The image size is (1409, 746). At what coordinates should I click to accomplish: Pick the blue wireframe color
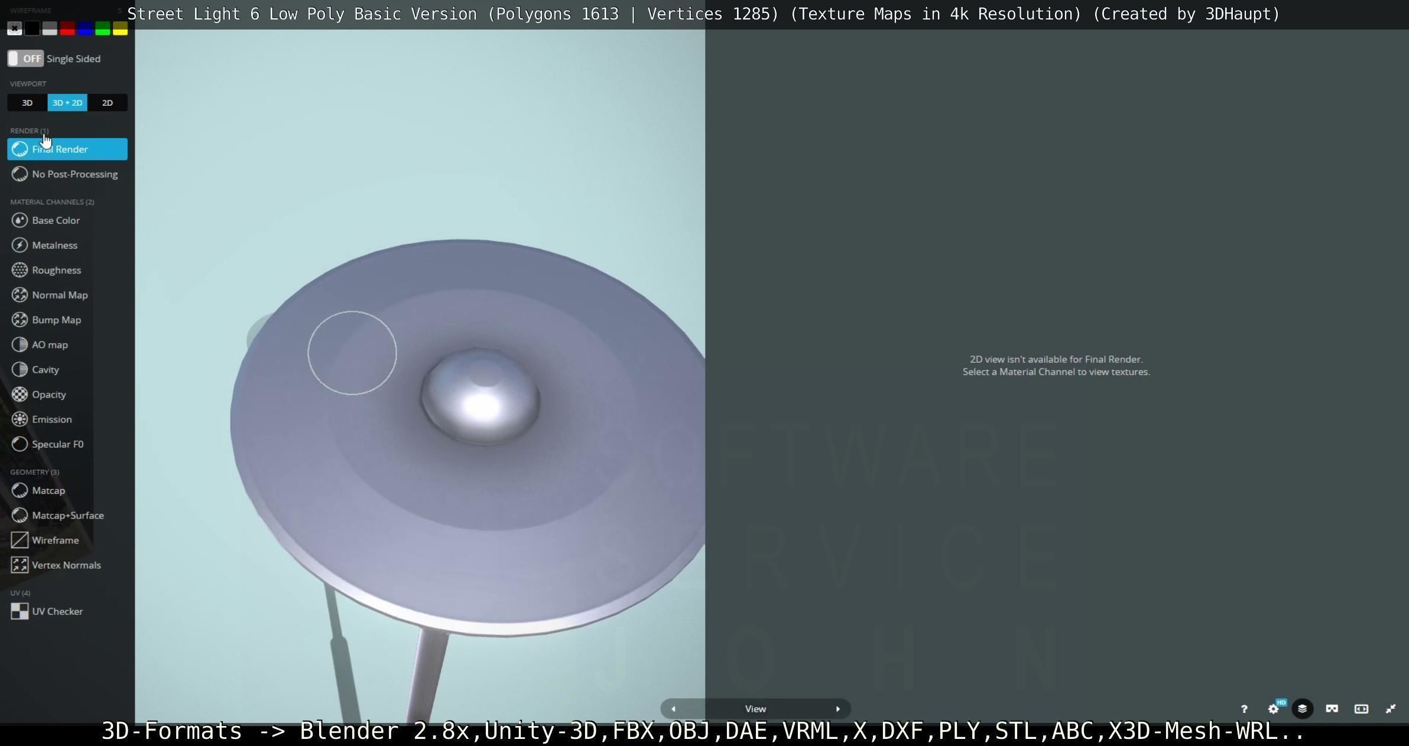coord(85,28)
